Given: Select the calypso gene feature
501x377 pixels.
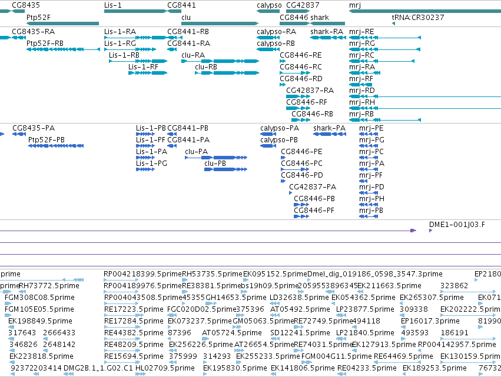Looking at the screenshot, I should 268,11.
